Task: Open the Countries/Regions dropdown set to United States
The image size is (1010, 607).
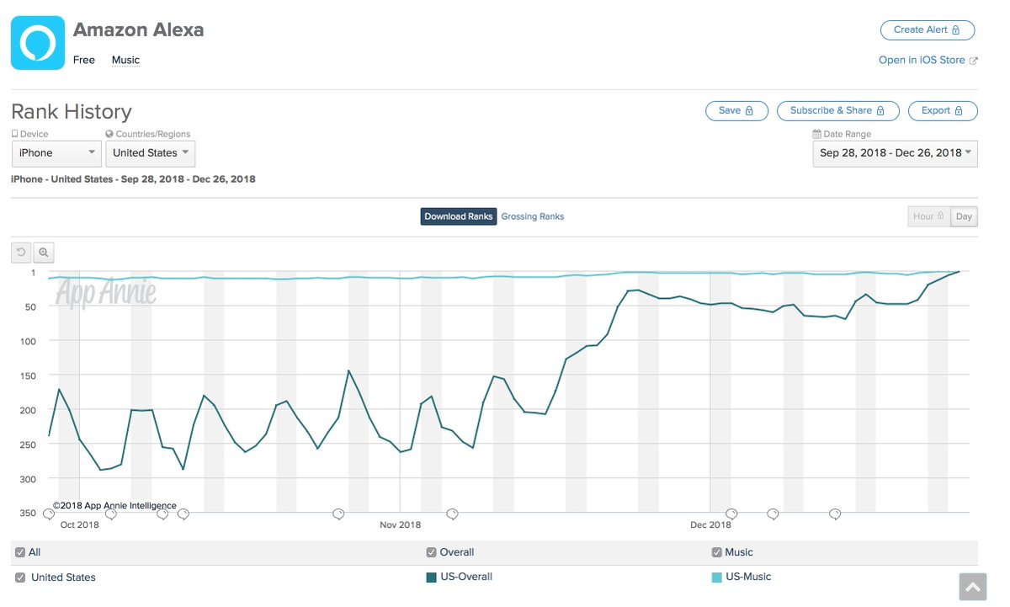Action: point(151,153)
